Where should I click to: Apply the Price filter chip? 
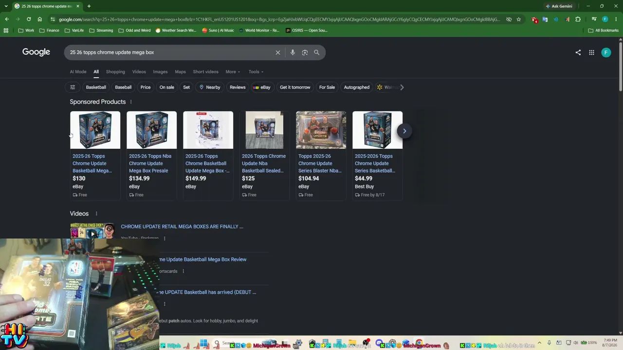click(x=146, y=87)
